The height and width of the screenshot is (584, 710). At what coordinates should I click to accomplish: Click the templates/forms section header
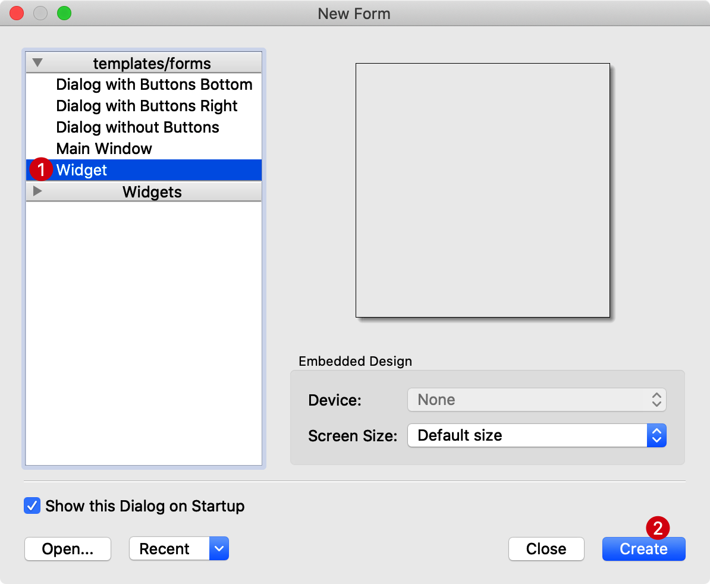(152, 64)
